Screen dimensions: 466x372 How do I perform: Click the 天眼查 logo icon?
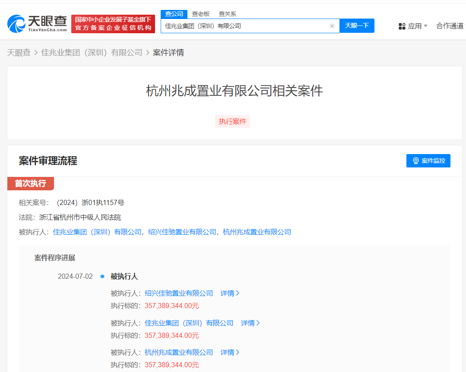click(14, 22)
